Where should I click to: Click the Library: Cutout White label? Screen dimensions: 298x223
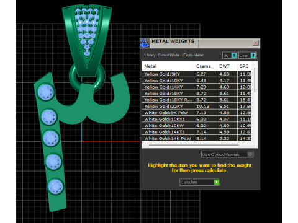tap(174, 55)
